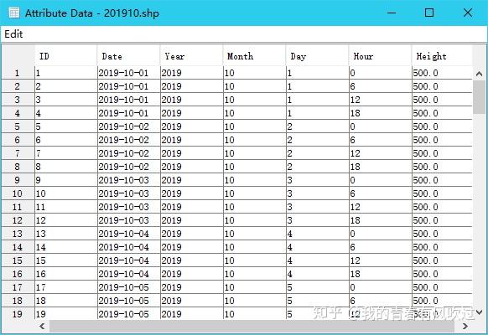Click Height cell 500.0 in row 1
Screen dimensions: 488x335
442,73
